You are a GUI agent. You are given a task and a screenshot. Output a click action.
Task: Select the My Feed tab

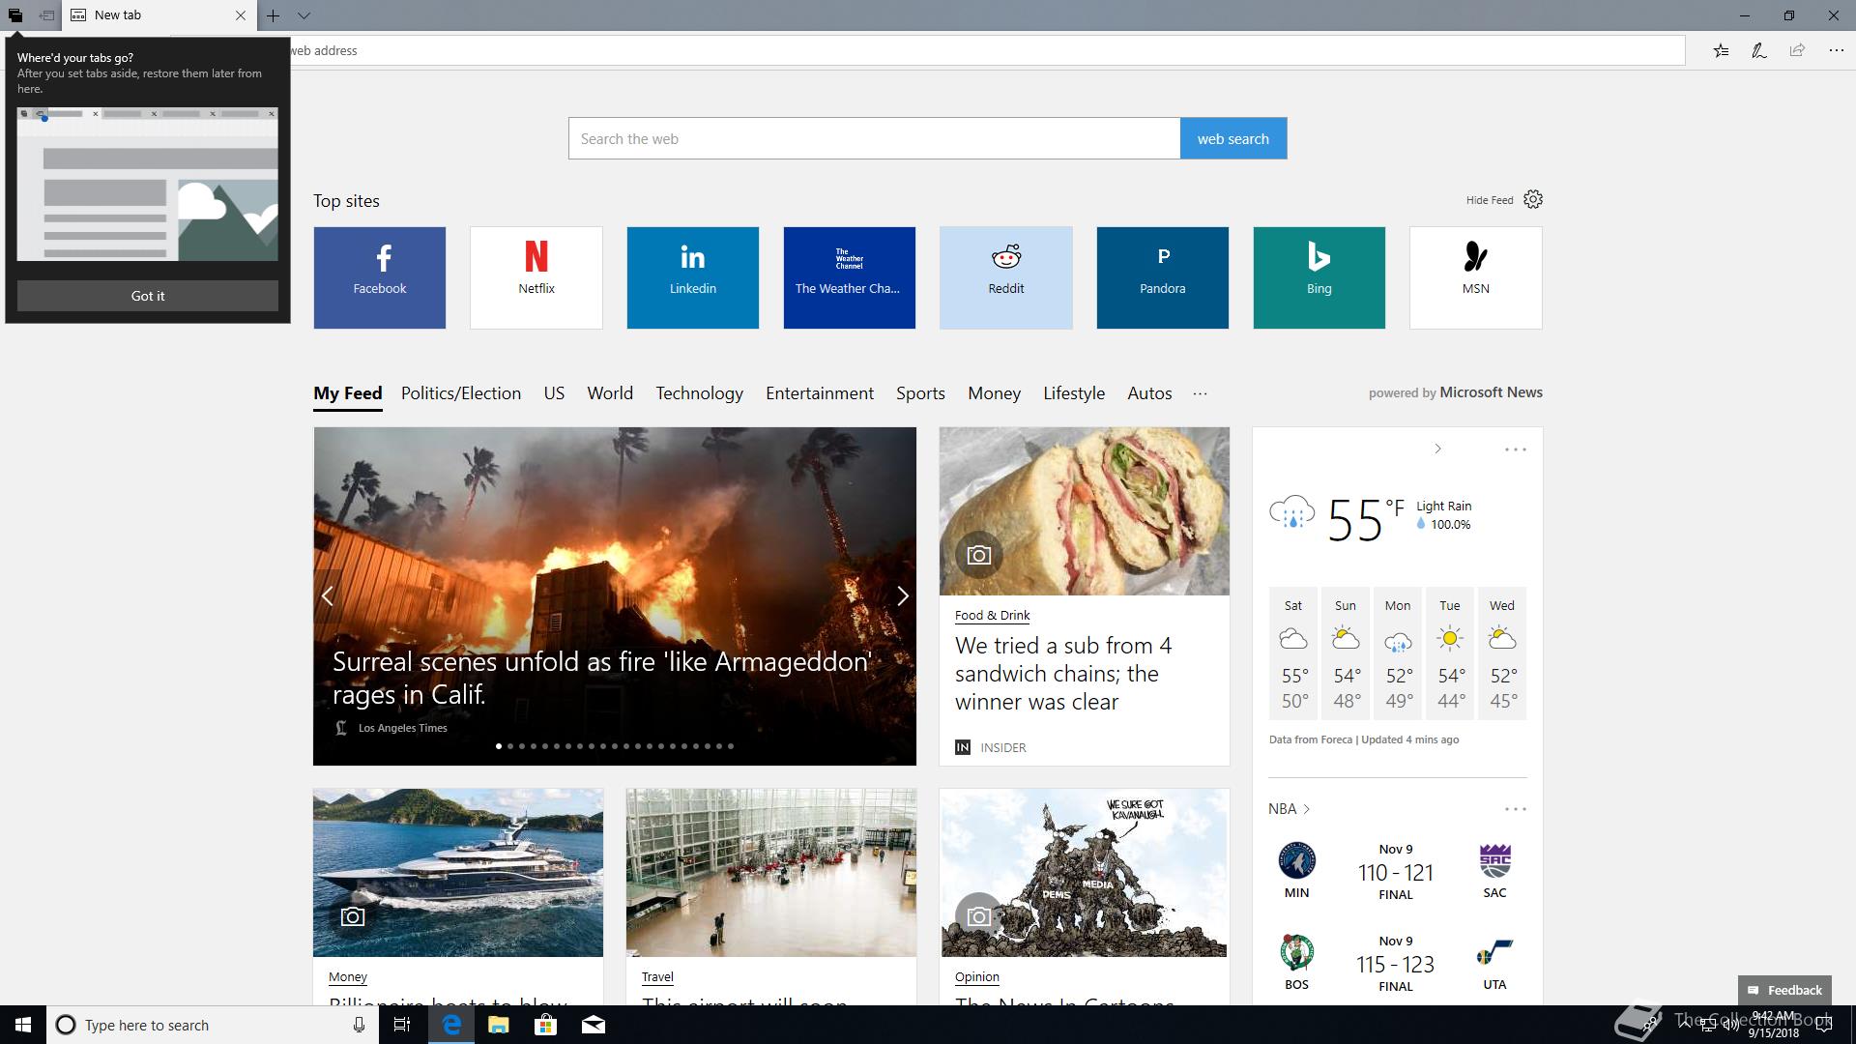point(348,393)
